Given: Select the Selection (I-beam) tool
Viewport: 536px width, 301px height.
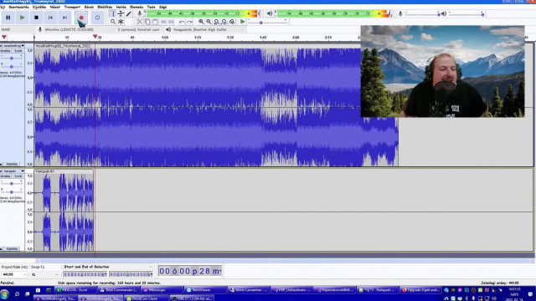Looking at the screenshot, I should tap(113, 13).
